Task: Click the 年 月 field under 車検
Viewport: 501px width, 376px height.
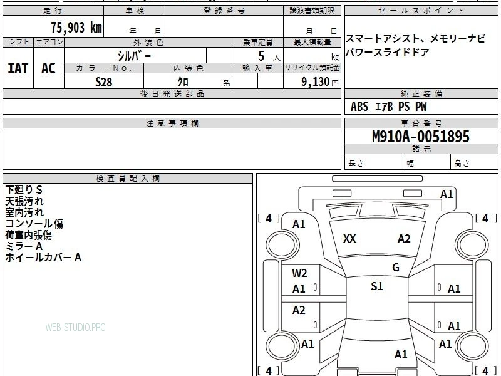Action: 135,26
